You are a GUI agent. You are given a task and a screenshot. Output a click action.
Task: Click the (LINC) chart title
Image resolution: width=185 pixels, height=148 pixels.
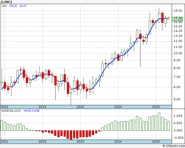click(6, 2)
